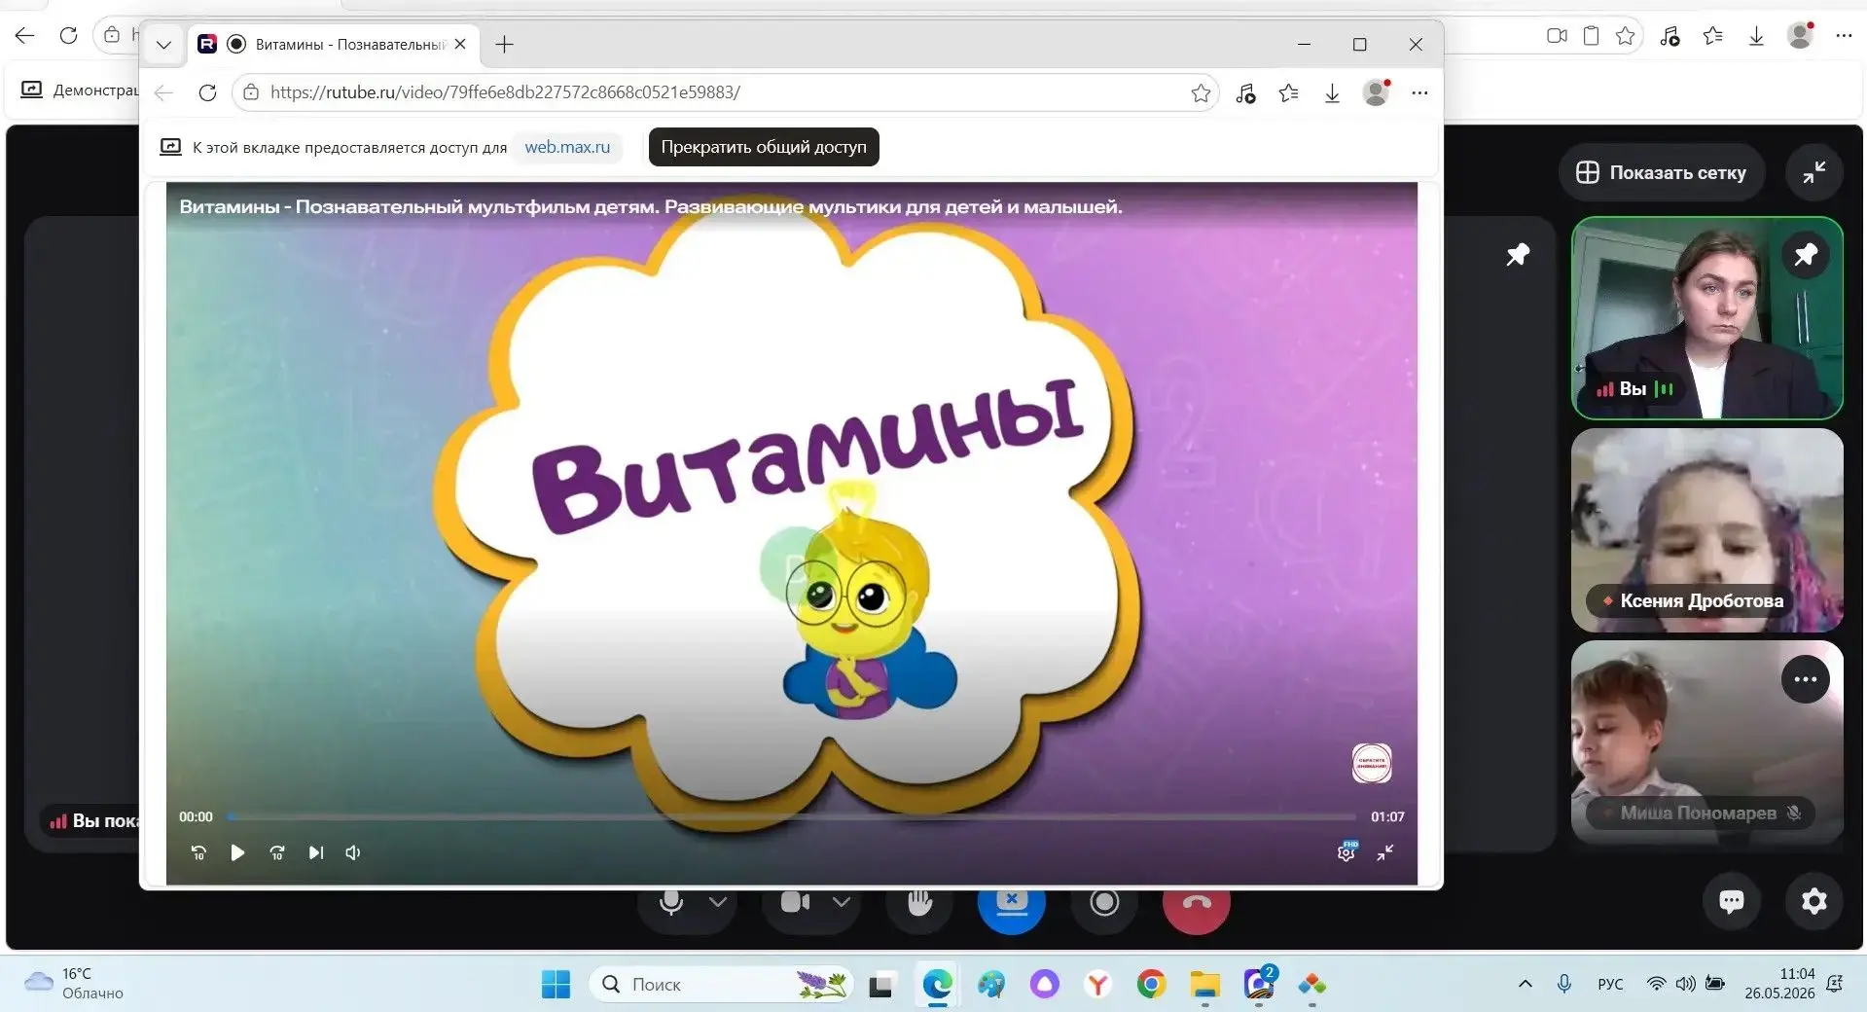Go back in front browser window
1867x1012 pixels.
coord(163,92)
